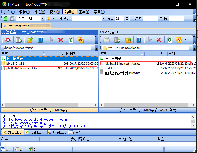Screen dimensions: 198x153
Task: Click the 用户名 input field
Action: (x=151, y=19)
